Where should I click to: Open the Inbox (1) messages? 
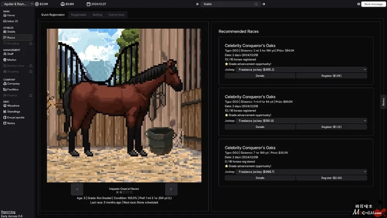point(10,21)
